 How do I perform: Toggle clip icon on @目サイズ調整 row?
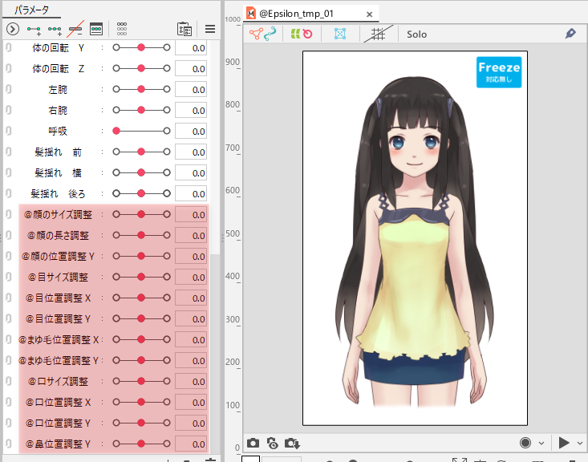[x=9, y=277]
